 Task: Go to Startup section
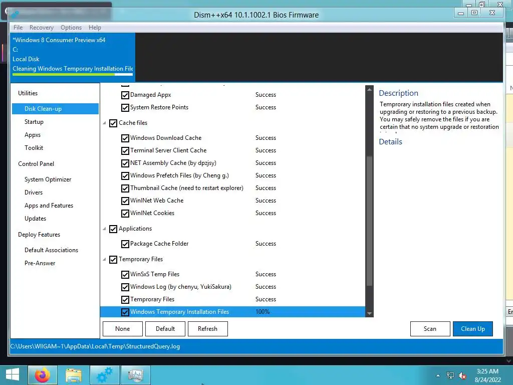coord(34,122)
